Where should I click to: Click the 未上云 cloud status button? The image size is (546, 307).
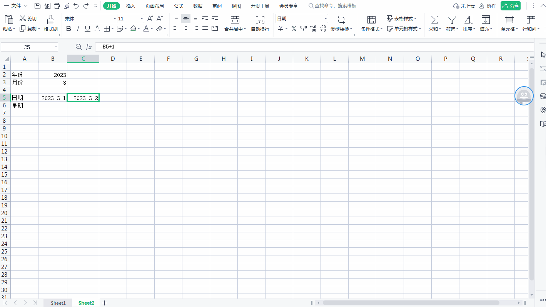(x=464, y=6)
